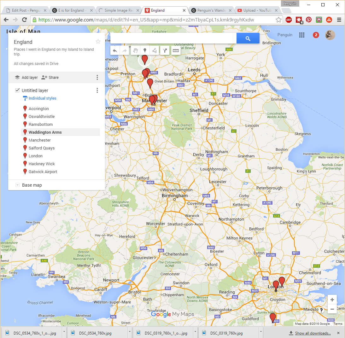Select the measure distances ruler tool
Viewport: 345px width, 338px height.
coord(176,51)
